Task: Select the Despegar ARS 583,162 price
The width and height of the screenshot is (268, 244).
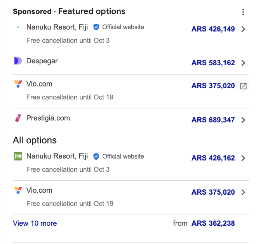Action: [x=213, y=63]
